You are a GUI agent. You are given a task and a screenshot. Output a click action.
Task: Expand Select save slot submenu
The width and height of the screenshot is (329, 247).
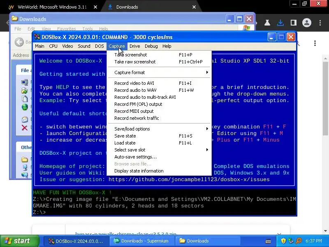(159, 150)
